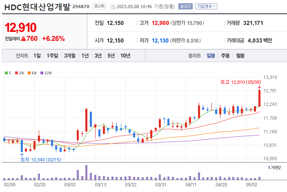Screen dimensions: 287x192
Task: Select the 3년 line chart tab
Action: [98, 56]
